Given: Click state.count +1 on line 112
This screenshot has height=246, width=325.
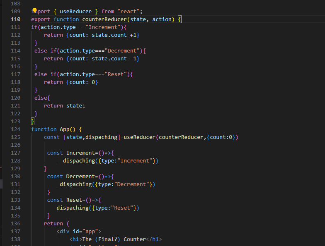Looking at the screenshot, I should 114,35.
